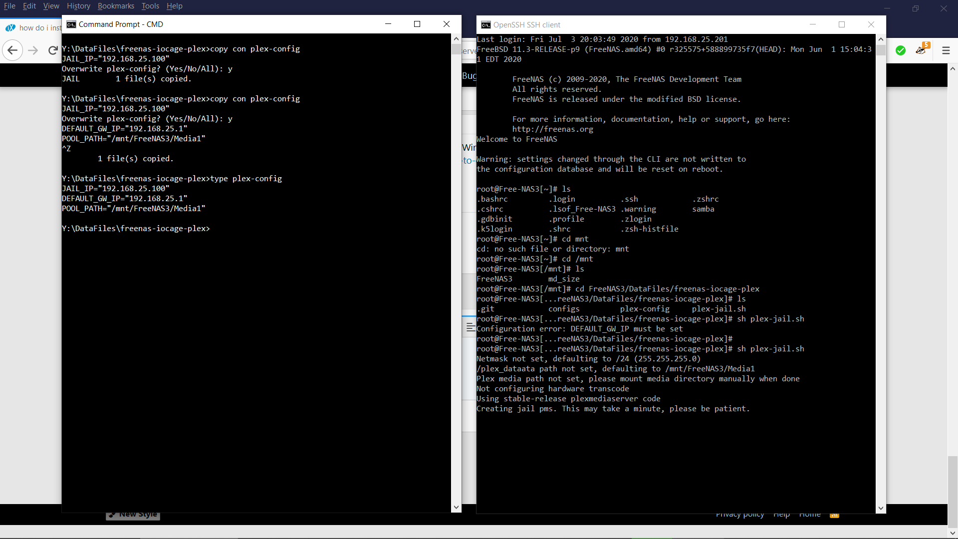
Task: Click the Command Prompt - CMD title text
Action: 121,24
